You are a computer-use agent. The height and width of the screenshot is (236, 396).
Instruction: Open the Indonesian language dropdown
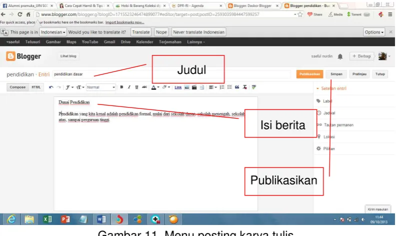coord(53,32)
